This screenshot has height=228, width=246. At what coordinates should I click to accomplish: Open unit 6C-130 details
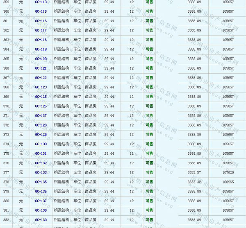point(41,144)
